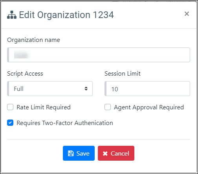This screenshot has width=198, height=174.
Task: Focus the Organization name text field
Action: pos(99,55)
